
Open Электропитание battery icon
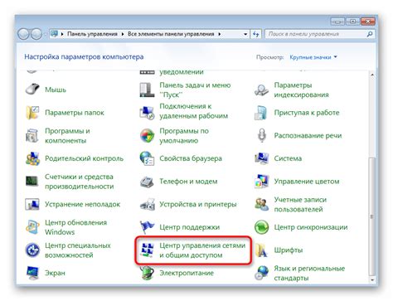point(147,273)
